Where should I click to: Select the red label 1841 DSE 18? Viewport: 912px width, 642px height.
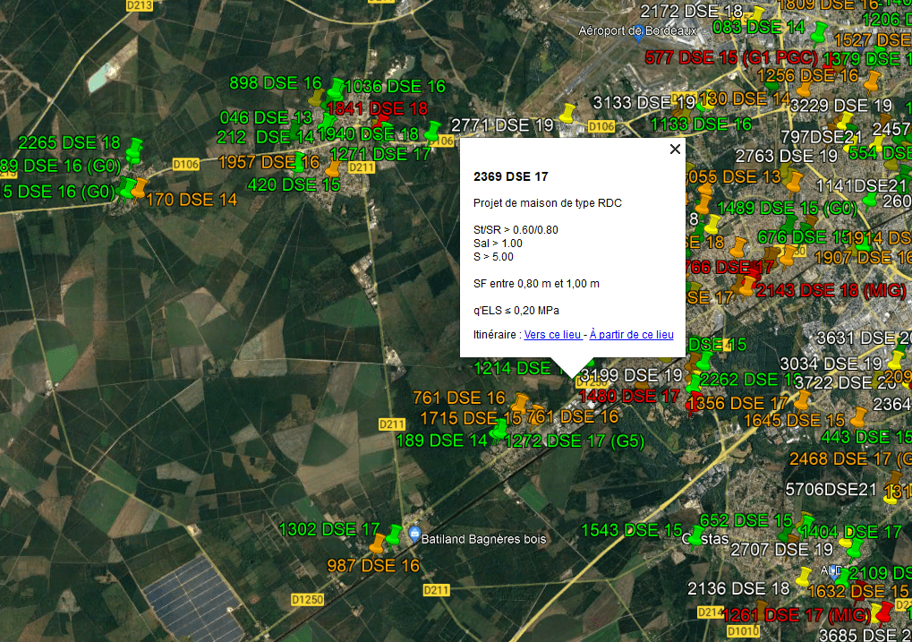[x=377, y=108]
